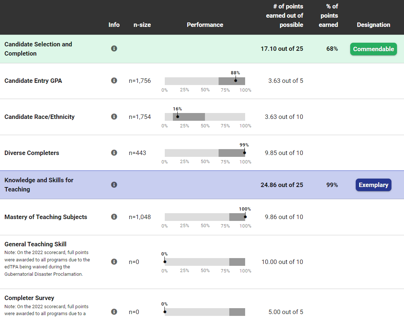This screenshot has width=404, height=317.
Task: Select the Candidate Selection and Completion heading
Action: [38, 49]
